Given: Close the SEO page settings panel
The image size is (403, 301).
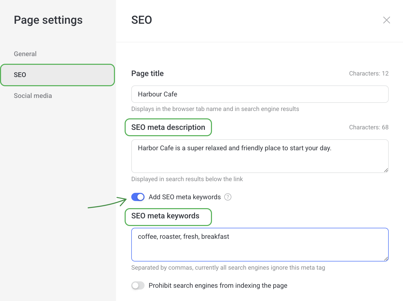Looking at the screenshot, I should pyautogui.click(x=386, y=20).
